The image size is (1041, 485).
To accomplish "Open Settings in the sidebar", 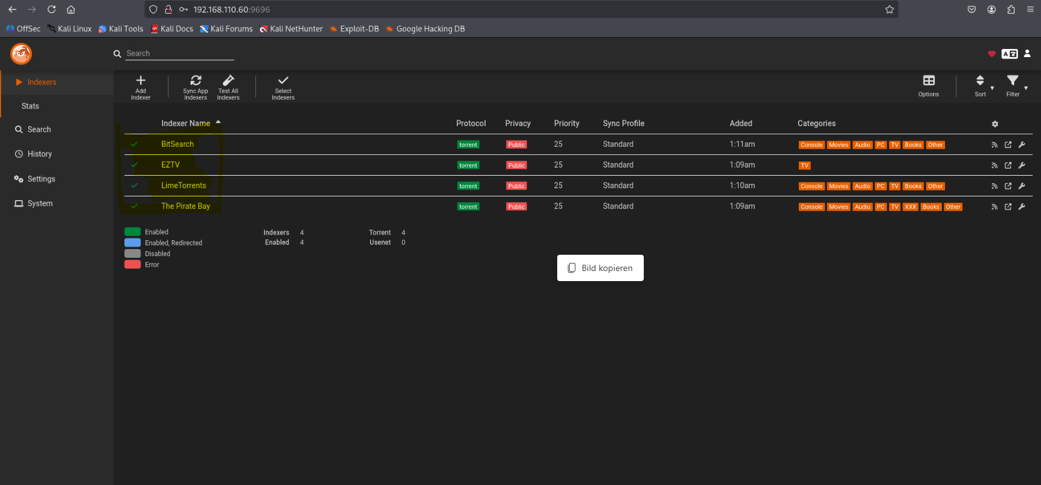I will 41,179.
